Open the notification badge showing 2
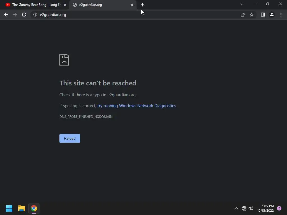The height and width of the screenshot is (215, 287). [279, 208]
